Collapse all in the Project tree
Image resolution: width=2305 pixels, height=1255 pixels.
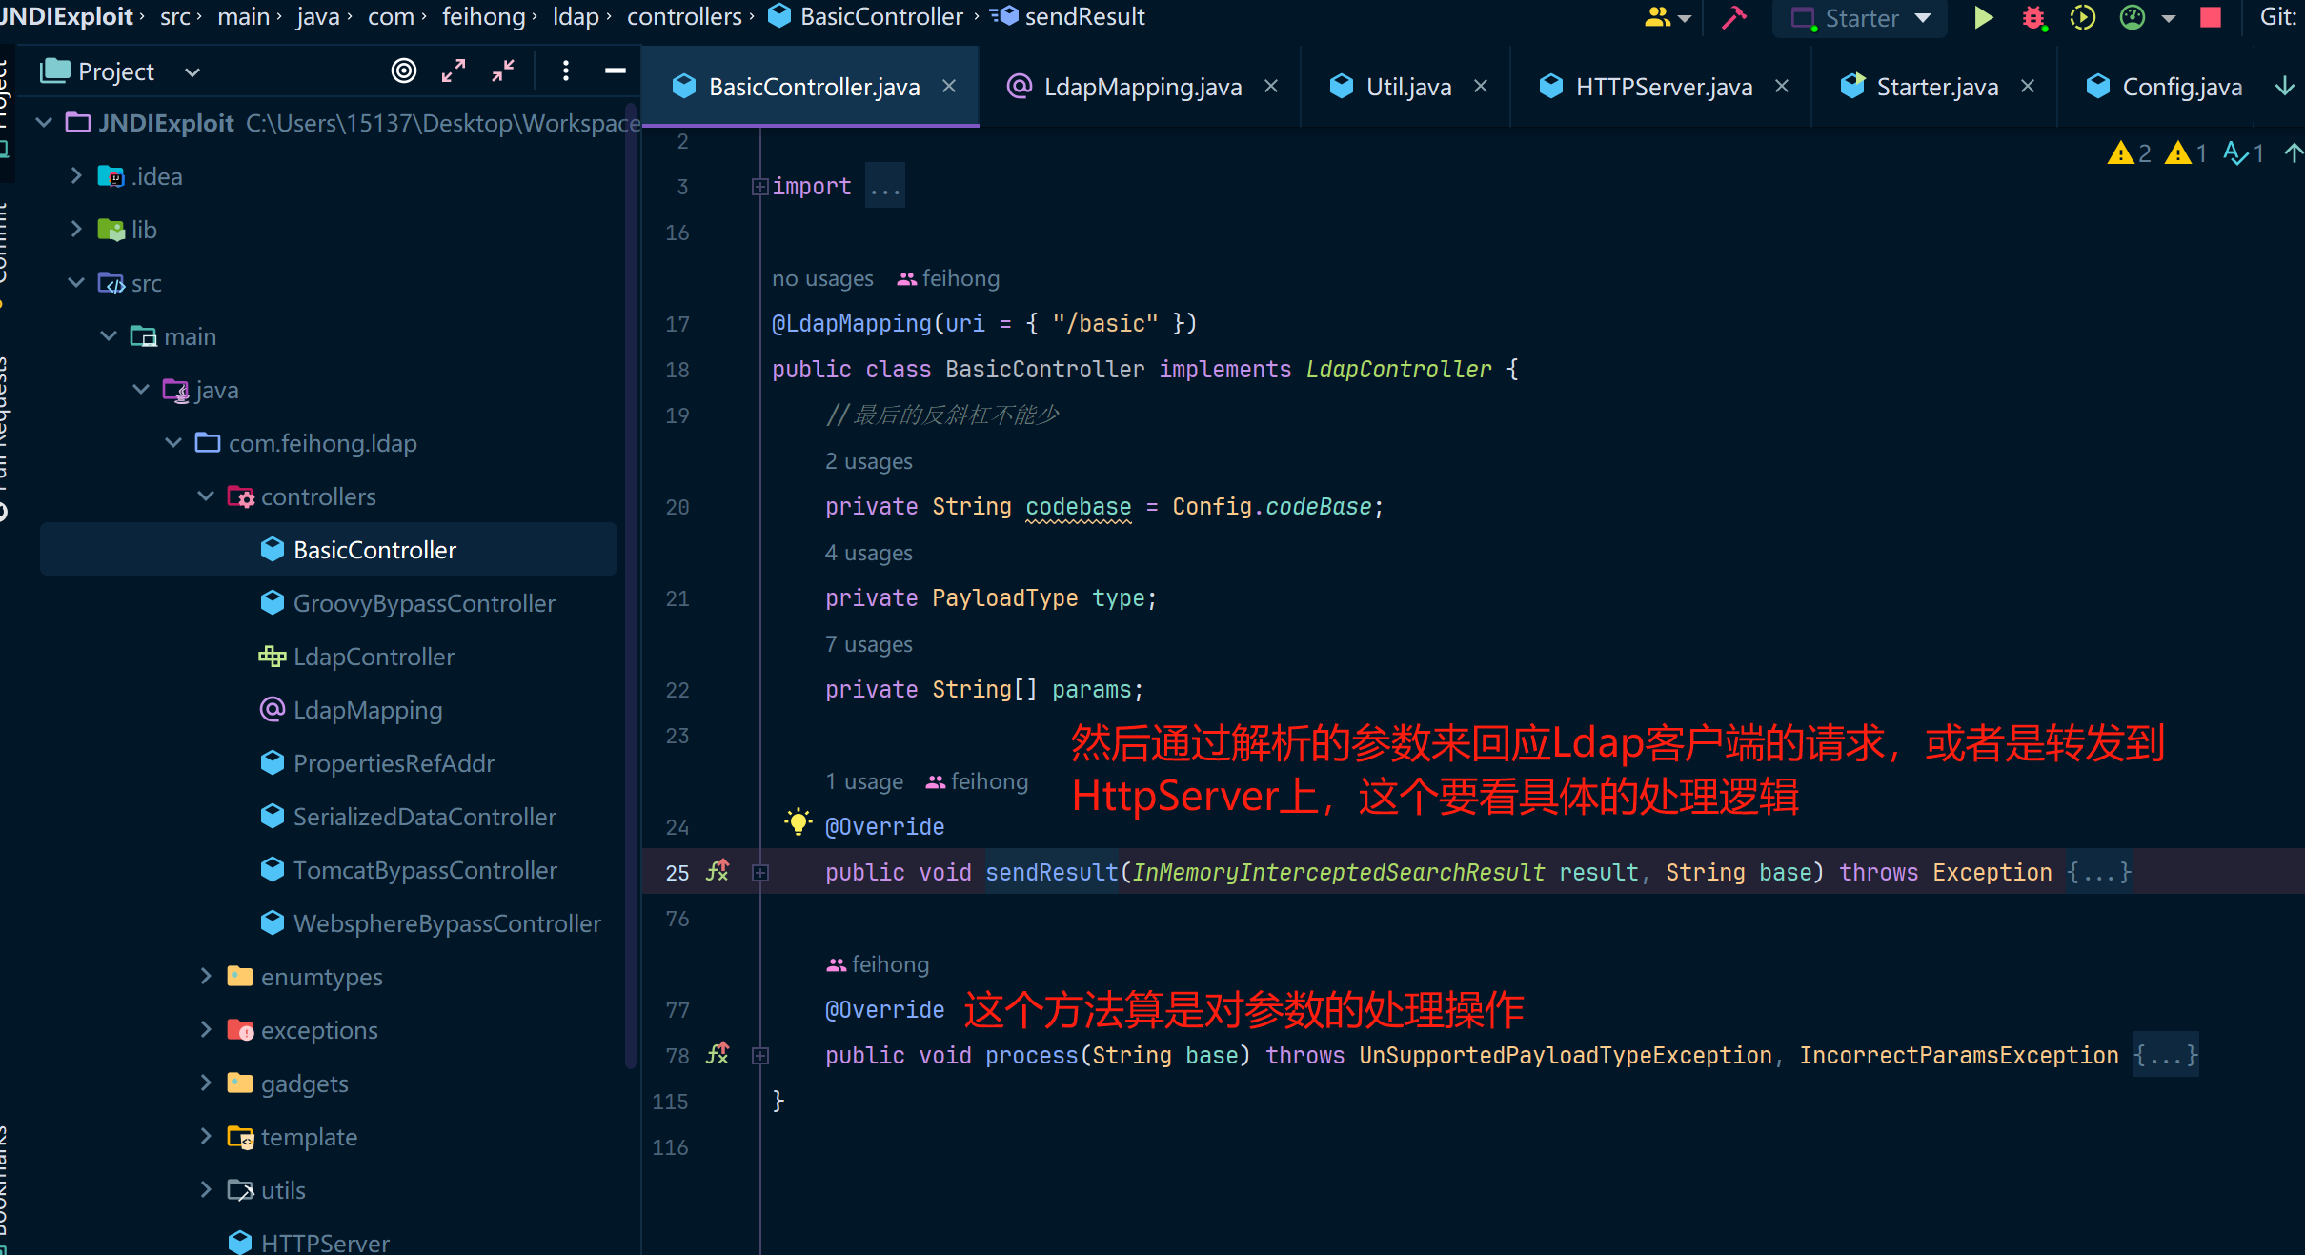click(503, 71)
